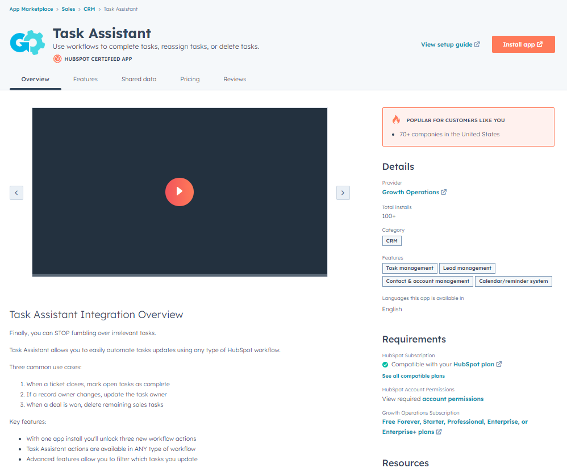Viewport: 567px width, 468px height.
Task: Select the CRM category tag
Action: click(391, 240)
